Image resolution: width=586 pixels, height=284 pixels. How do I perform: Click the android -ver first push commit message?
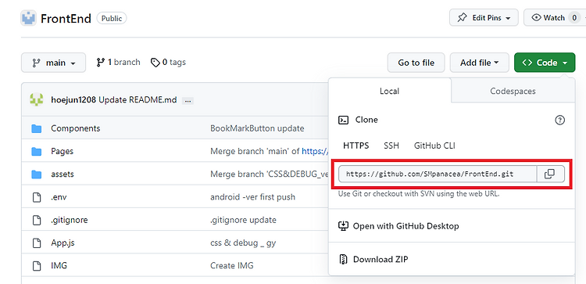point(252,197)
